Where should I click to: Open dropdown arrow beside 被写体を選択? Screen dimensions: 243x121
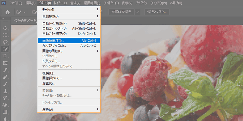137,12
